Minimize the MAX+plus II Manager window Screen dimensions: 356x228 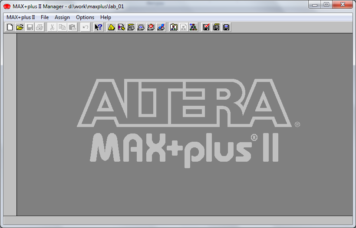(x=314, y=4)
